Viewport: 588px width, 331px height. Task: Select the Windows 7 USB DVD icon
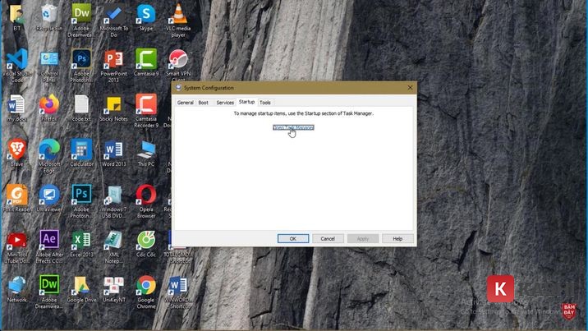113,201
